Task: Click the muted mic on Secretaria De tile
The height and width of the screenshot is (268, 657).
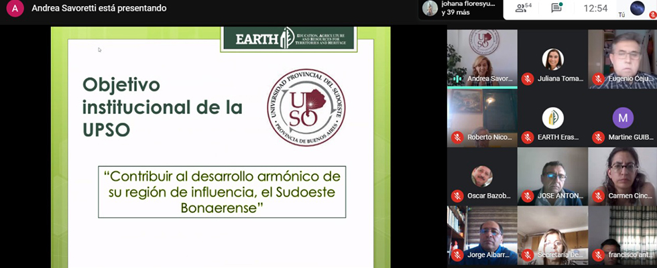Action: click(528, 255)
